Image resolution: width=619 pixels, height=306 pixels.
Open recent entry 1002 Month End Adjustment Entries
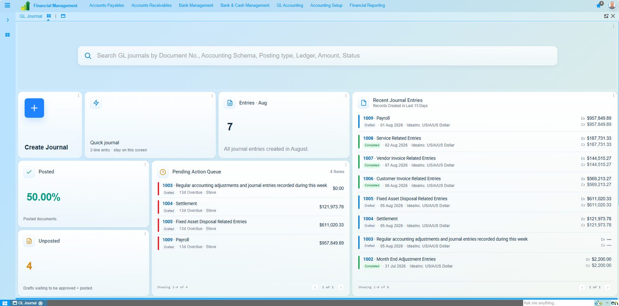coord(485,262)
